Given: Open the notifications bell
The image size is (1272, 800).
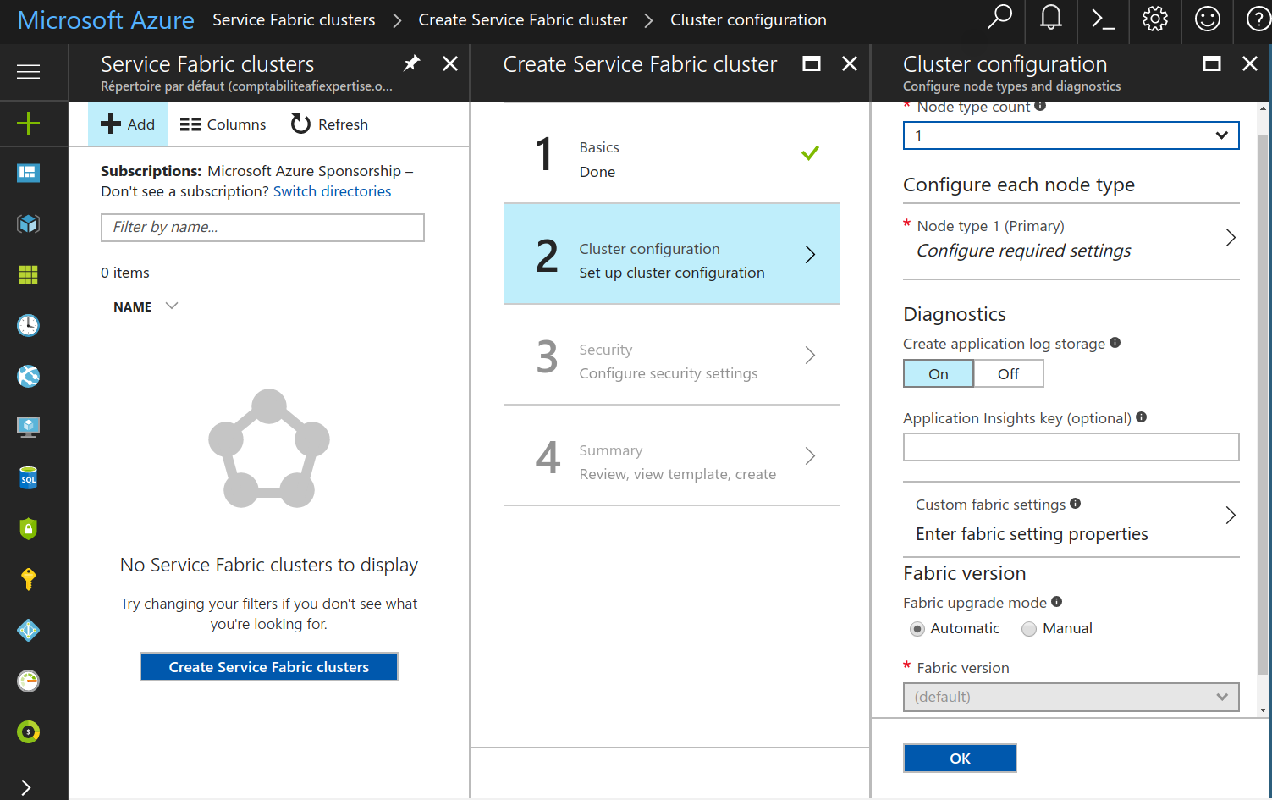Looking at the screenshot, I should 1051,19.
